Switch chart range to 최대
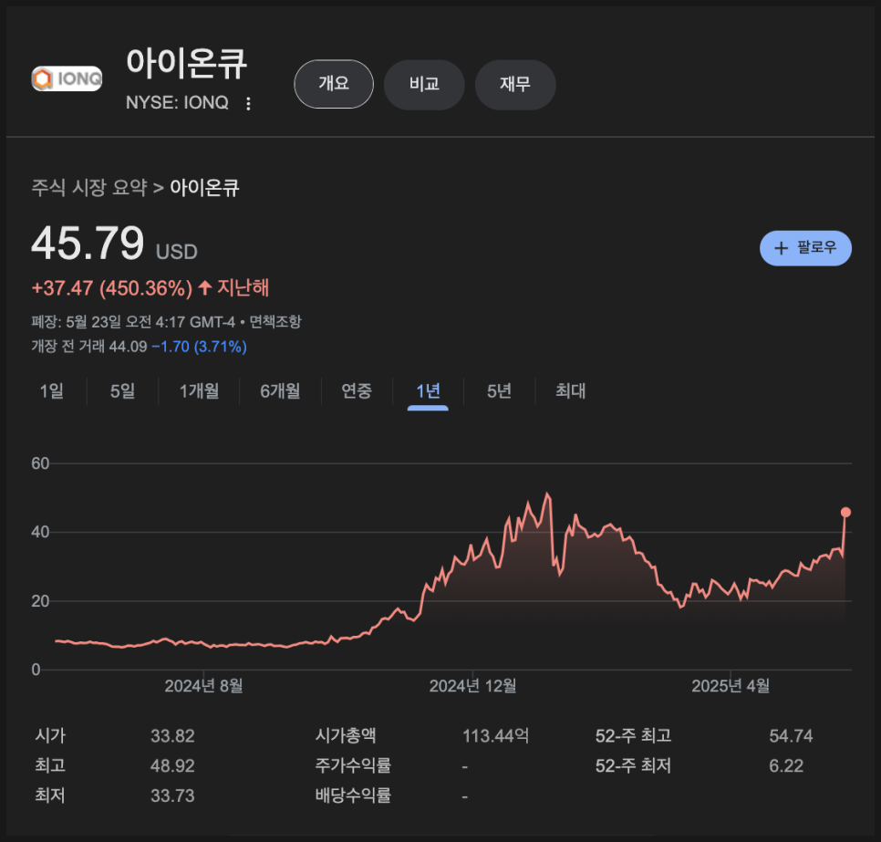 (x=570, y=390)
